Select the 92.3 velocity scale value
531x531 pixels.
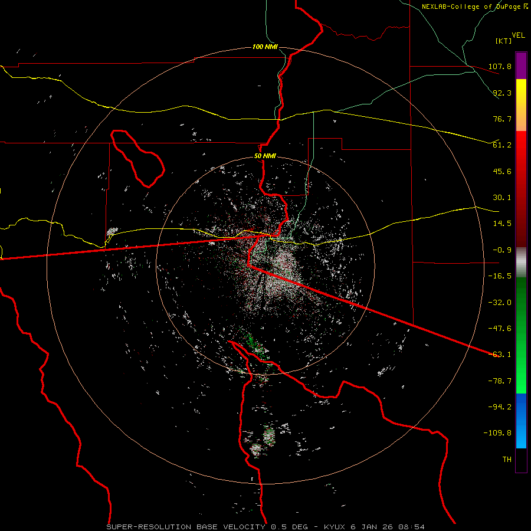click(502, 93)
